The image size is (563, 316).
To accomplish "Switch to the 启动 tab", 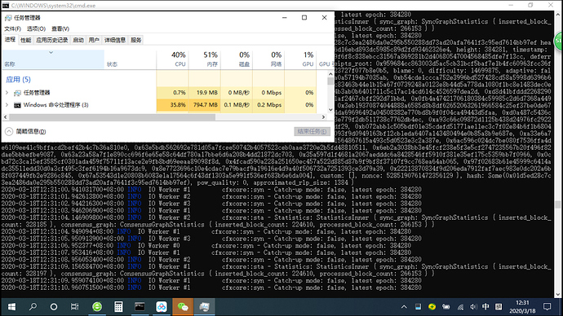I will click(78, 40).
